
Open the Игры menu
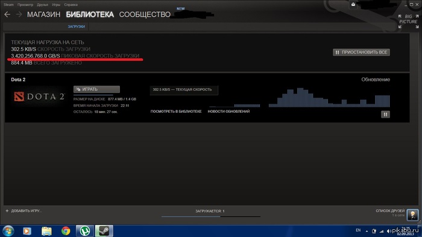pyautogui.click(x=56, y=5)
